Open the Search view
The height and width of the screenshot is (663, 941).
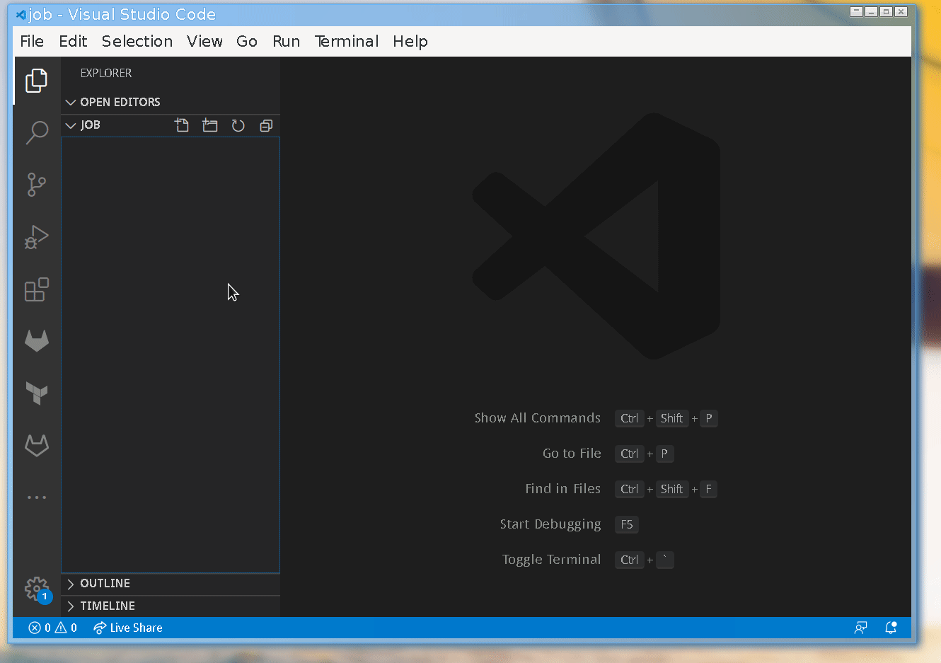37,132
